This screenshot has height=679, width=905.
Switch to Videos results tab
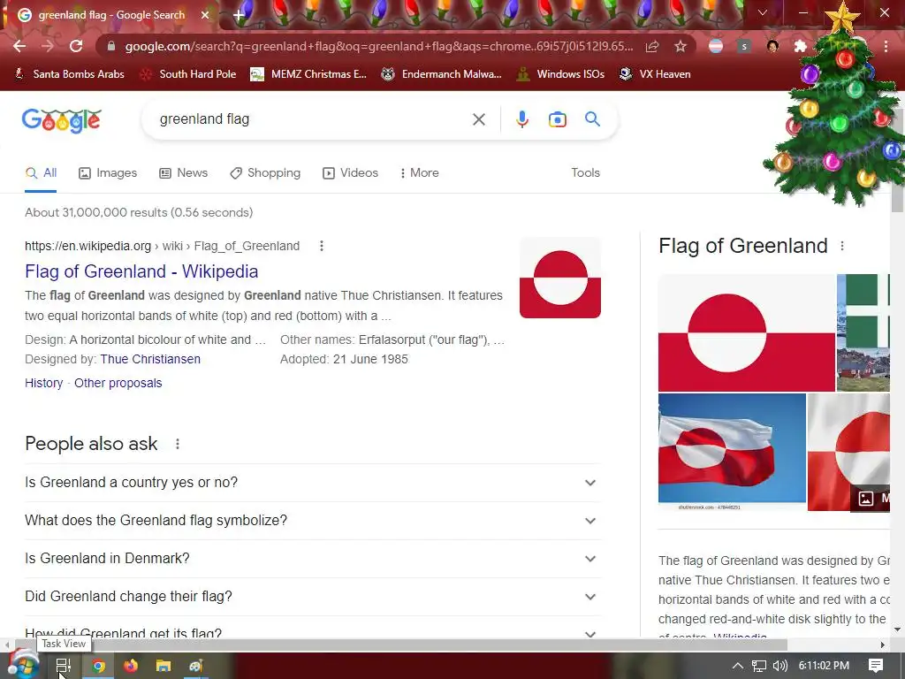coord(350,173)
